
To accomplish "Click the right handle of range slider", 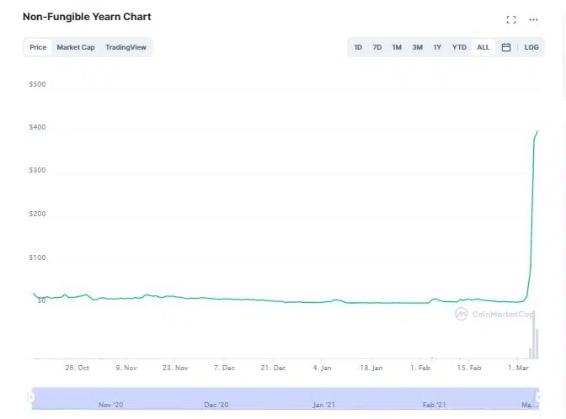I will [x=538, y=396].
